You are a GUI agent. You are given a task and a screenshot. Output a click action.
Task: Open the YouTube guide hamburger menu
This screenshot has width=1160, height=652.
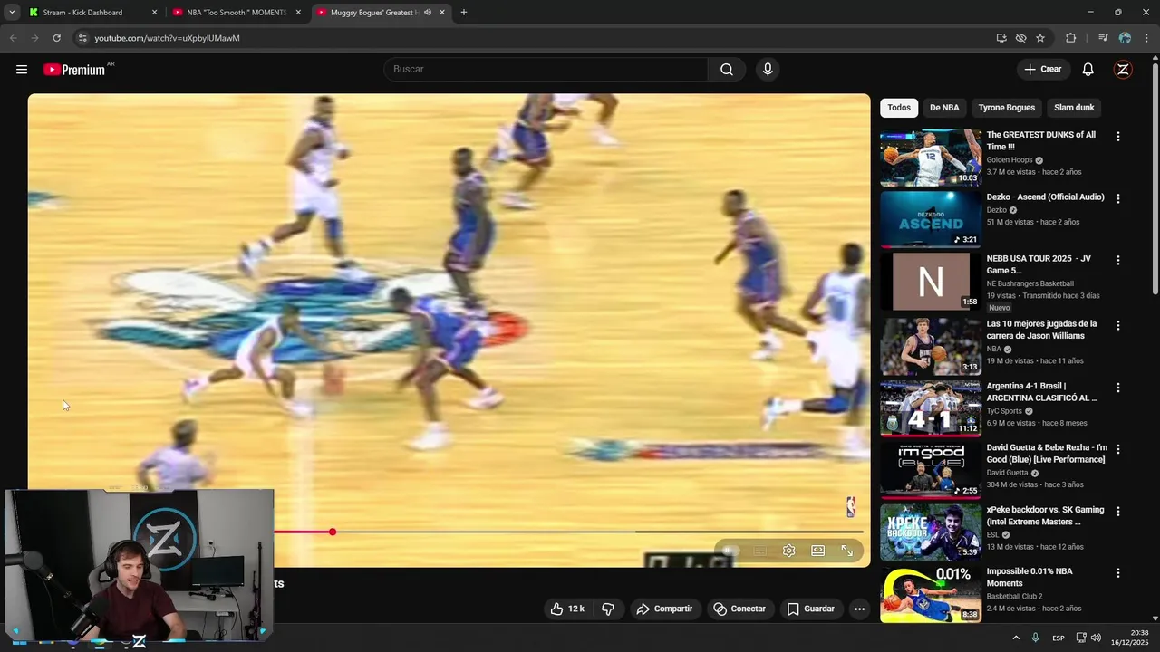22,70
